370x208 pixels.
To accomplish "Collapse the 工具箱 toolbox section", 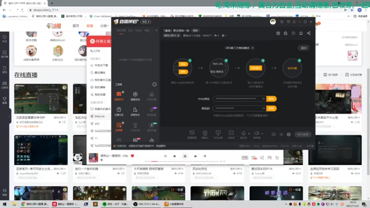I will [x=154, y=85].
